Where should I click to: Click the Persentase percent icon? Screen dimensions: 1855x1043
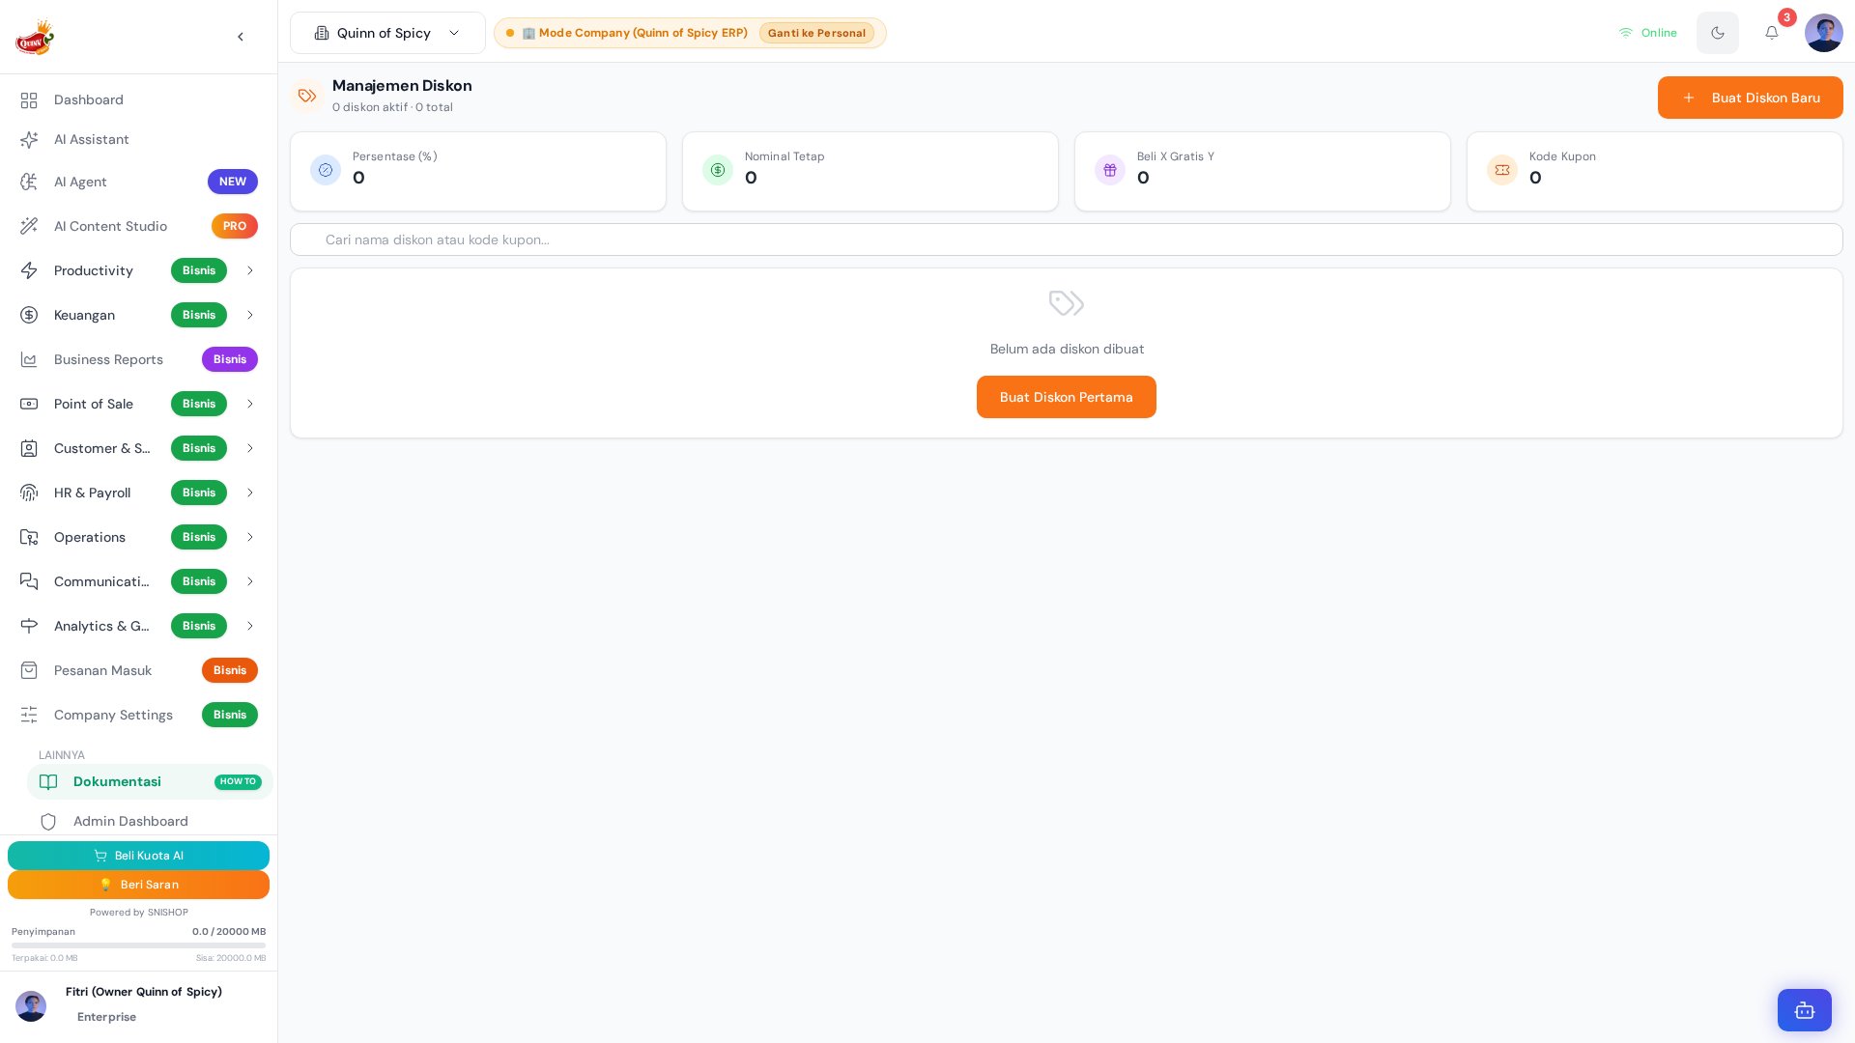[x=326, y=170]
